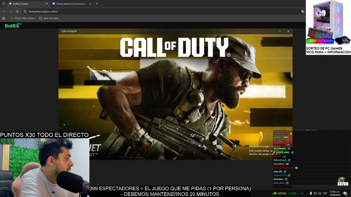Click chat user 'Zhaganx10'

pyautogui.click(x=279, y=175)
